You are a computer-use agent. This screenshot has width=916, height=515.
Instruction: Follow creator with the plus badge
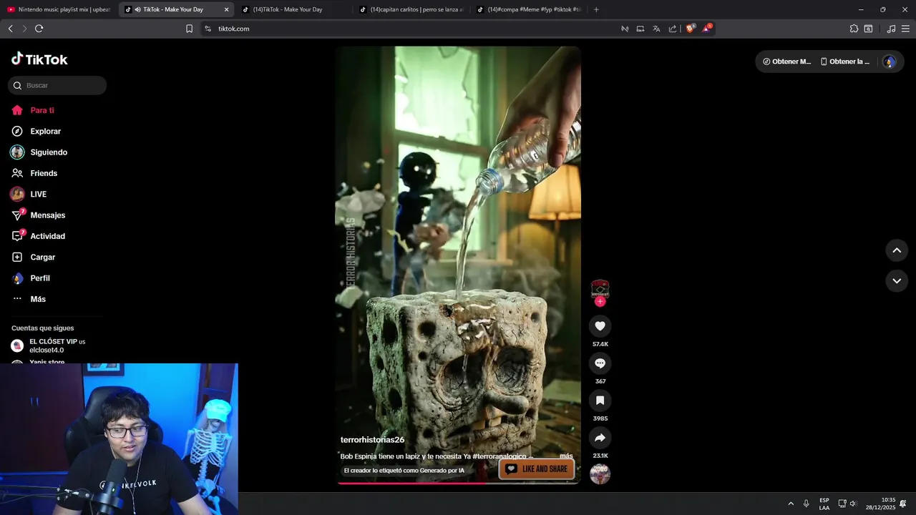[600, 302]
